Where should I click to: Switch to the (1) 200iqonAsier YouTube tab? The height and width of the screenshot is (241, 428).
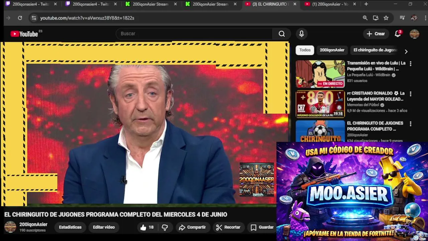point(331,4)
